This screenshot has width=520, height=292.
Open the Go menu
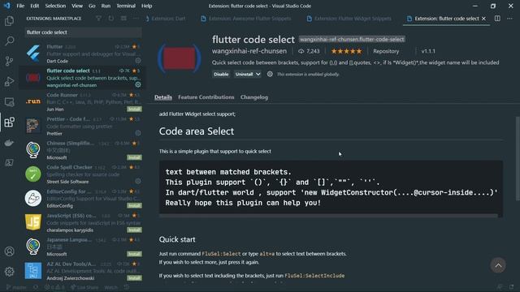click(x=92, y=6)
